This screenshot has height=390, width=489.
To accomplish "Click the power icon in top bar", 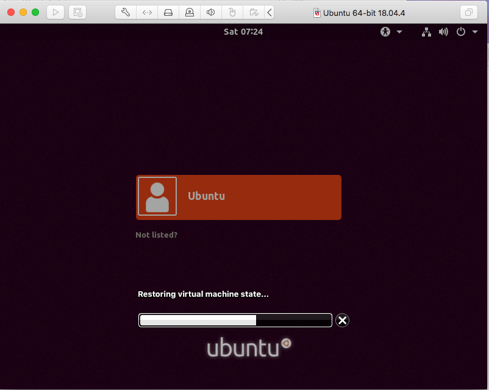I will [x=460, y=32].
